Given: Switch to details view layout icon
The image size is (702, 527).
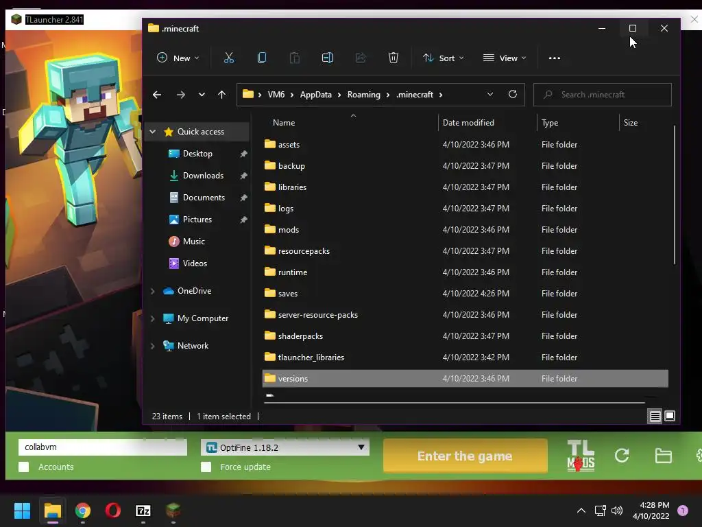Looking at the screenshot, I should (655, 417).
